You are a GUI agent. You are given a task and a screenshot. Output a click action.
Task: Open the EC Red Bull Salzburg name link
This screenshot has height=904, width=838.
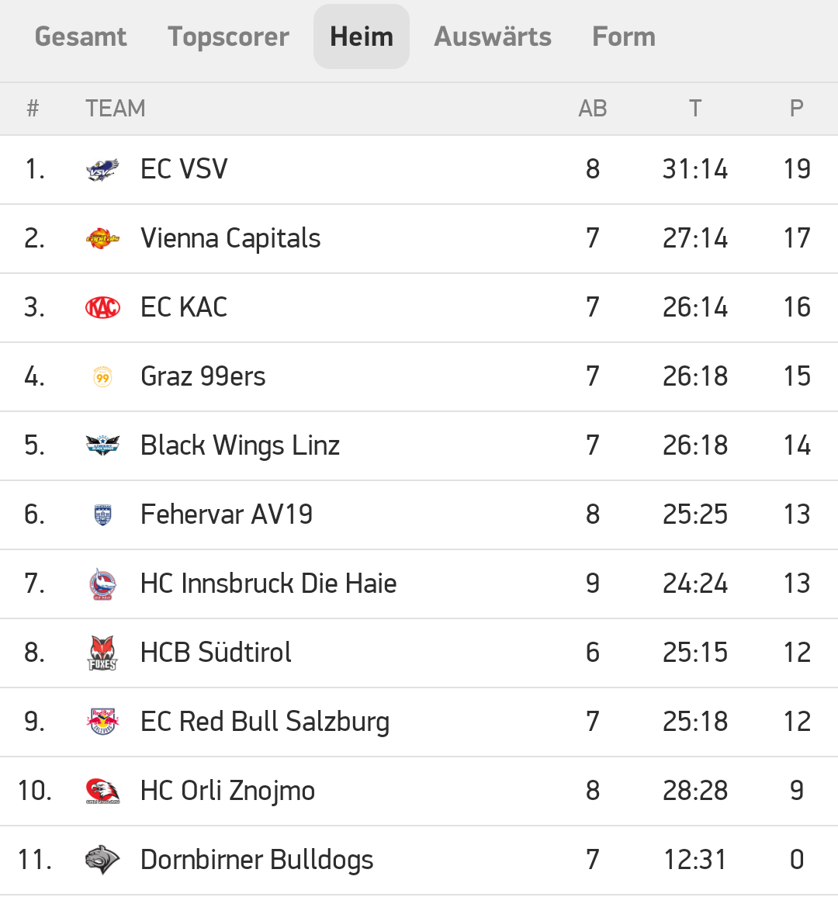click(265, 722)
